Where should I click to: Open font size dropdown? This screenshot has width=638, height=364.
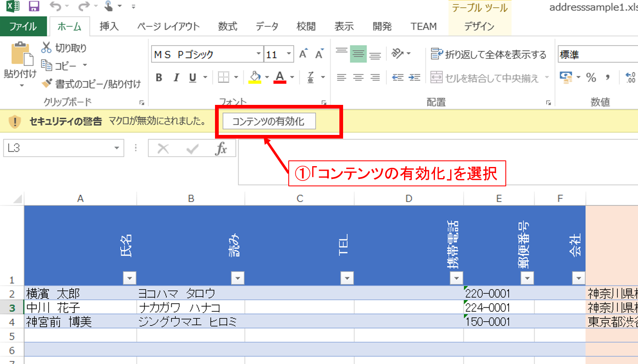289,54
